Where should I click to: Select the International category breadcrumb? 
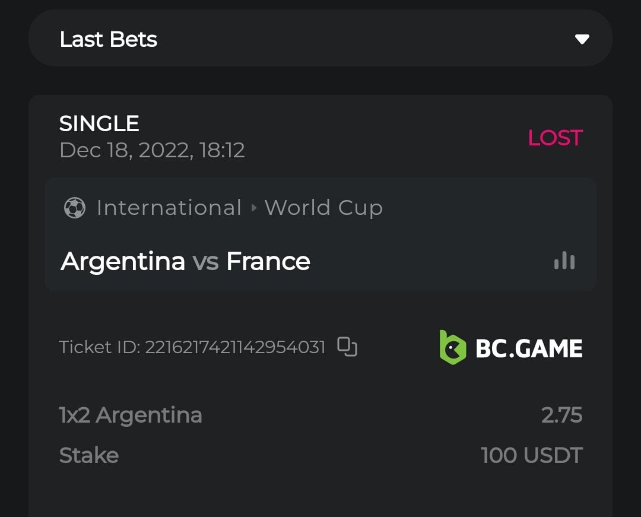[169, 208]
